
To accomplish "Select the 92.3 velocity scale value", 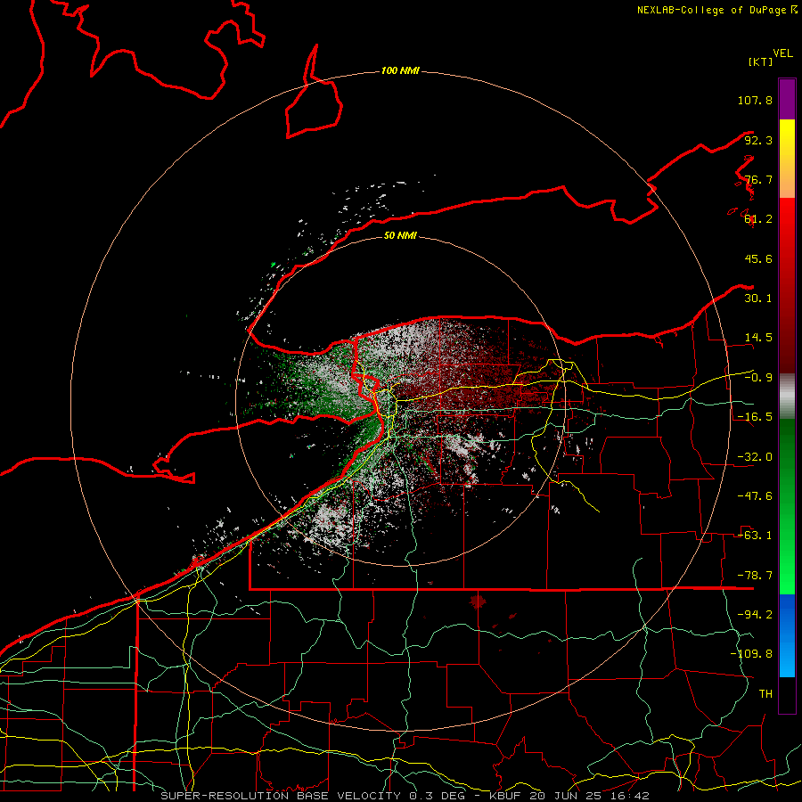I will (758, 140).
